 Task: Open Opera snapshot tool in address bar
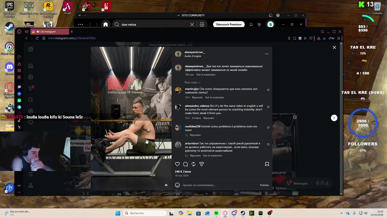coord(294,38)
